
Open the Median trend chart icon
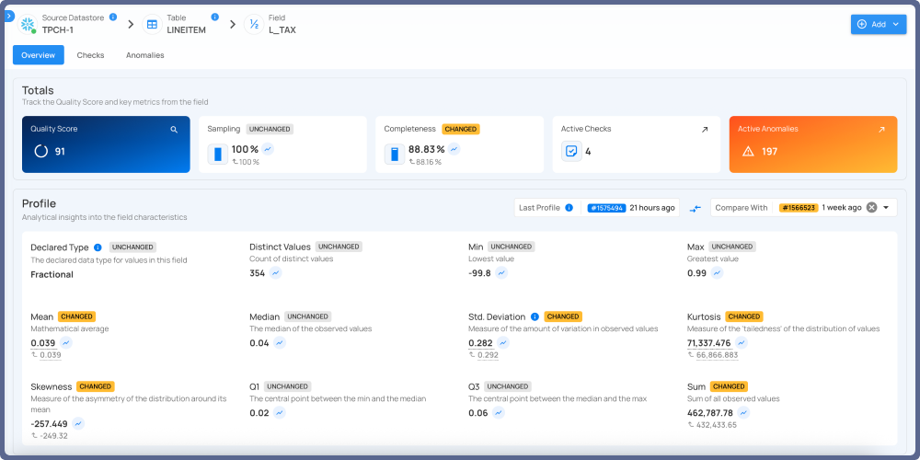click(x=280, y=342)
